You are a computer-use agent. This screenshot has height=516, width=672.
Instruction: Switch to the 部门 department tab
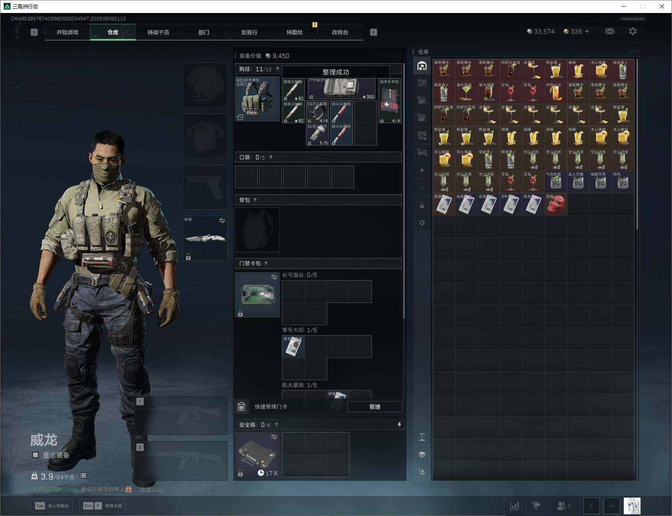click(x=203, y=32)
